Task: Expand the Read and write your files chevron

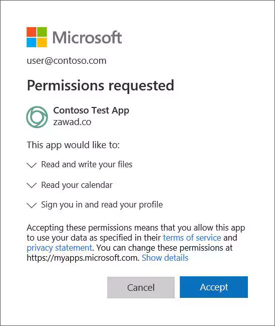Action: point(32,165)
